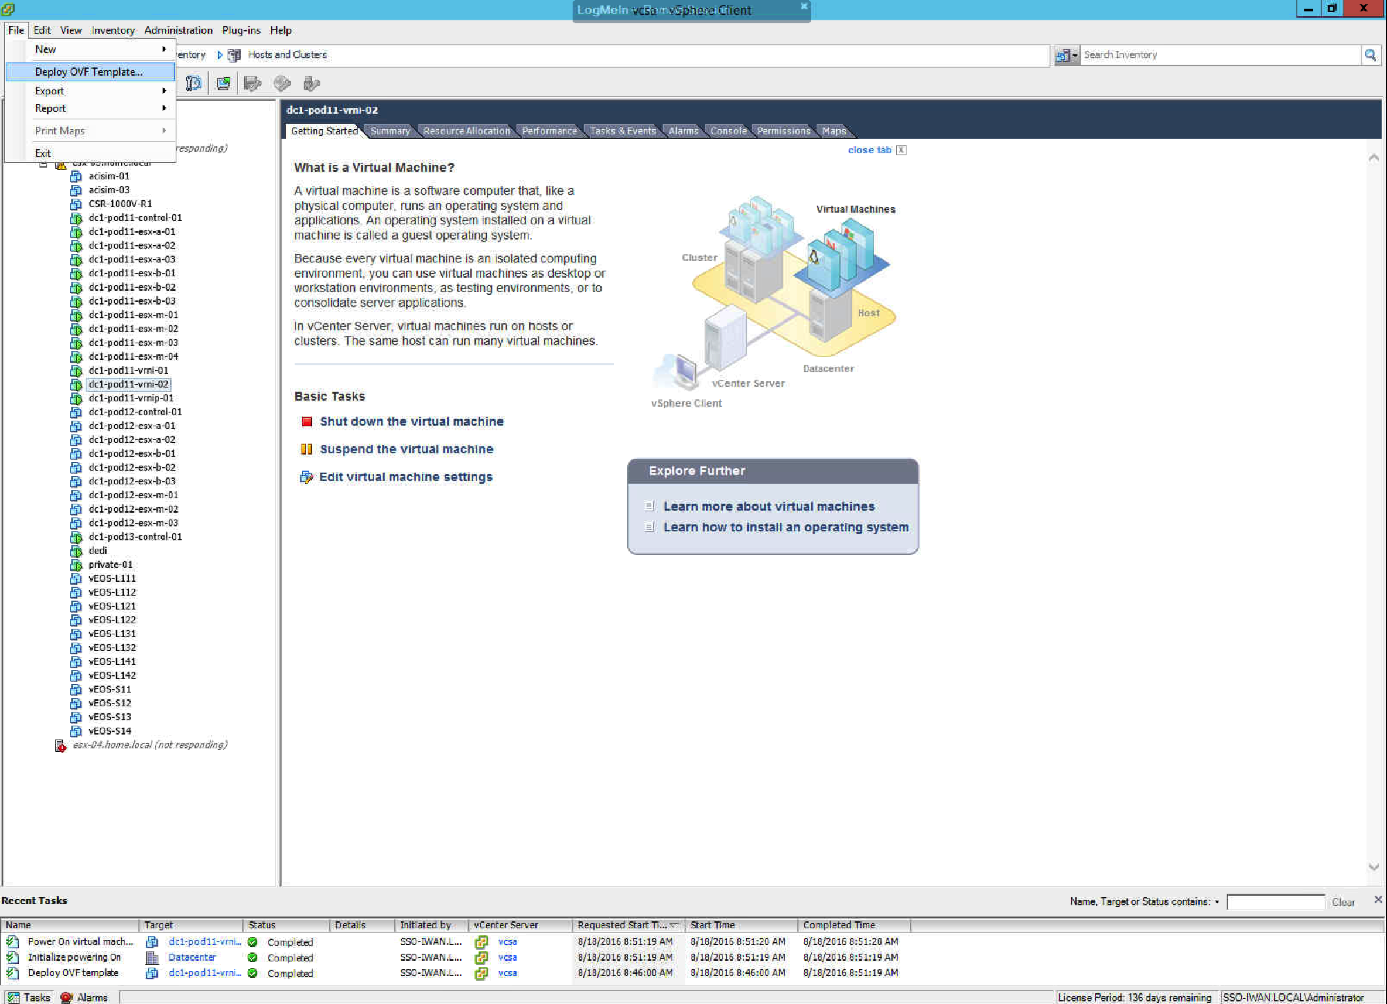Click the edit VM settings icon
Viewport: 1387px width, 1004px height.
click(306, 477)
